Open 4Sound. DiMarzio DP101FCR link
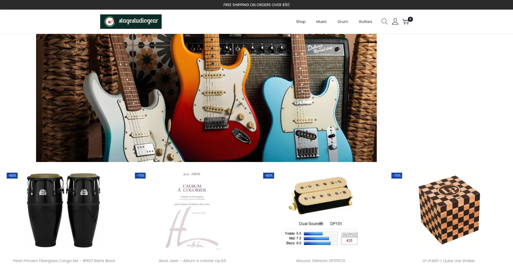 (321, 261)
